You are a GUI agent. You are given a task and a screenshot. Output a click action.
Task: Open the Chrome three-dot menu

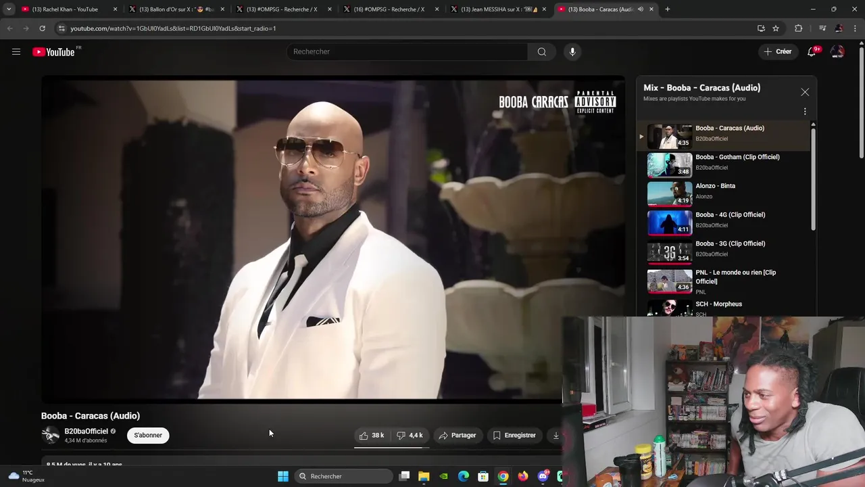point(856,28)
